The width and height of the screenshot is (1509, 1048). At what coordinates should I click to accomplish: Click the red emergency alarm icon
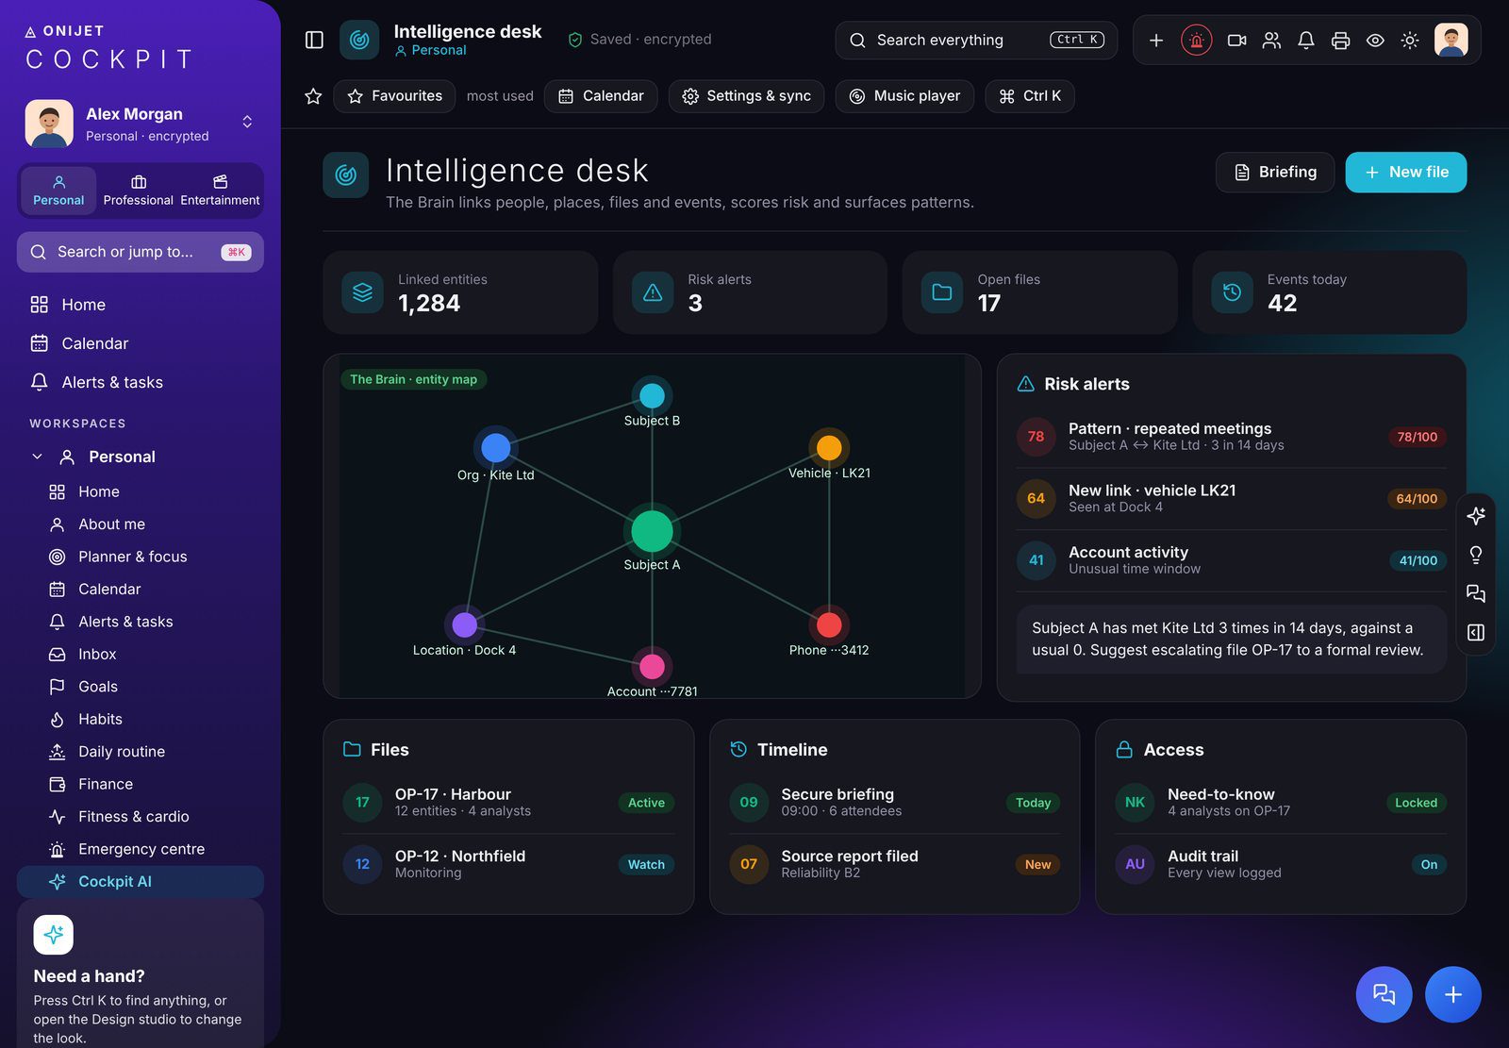point(1196,40)
